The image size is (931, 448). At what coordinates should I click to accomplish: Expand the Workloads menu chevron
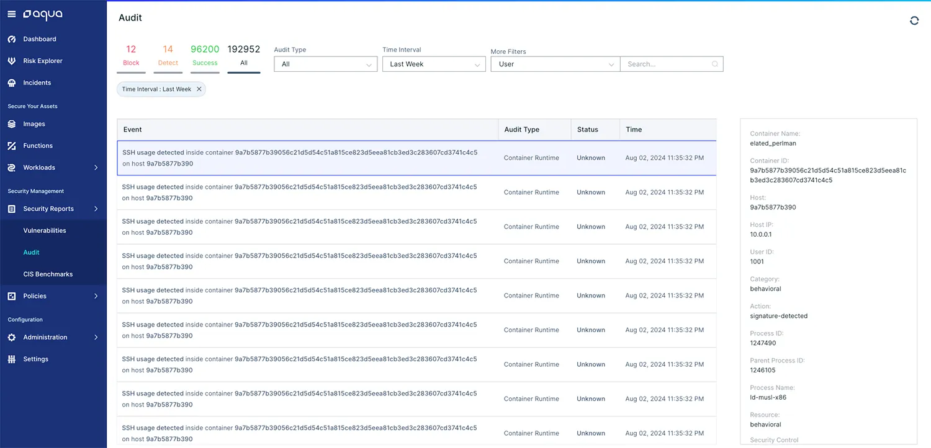pos(96,167)
